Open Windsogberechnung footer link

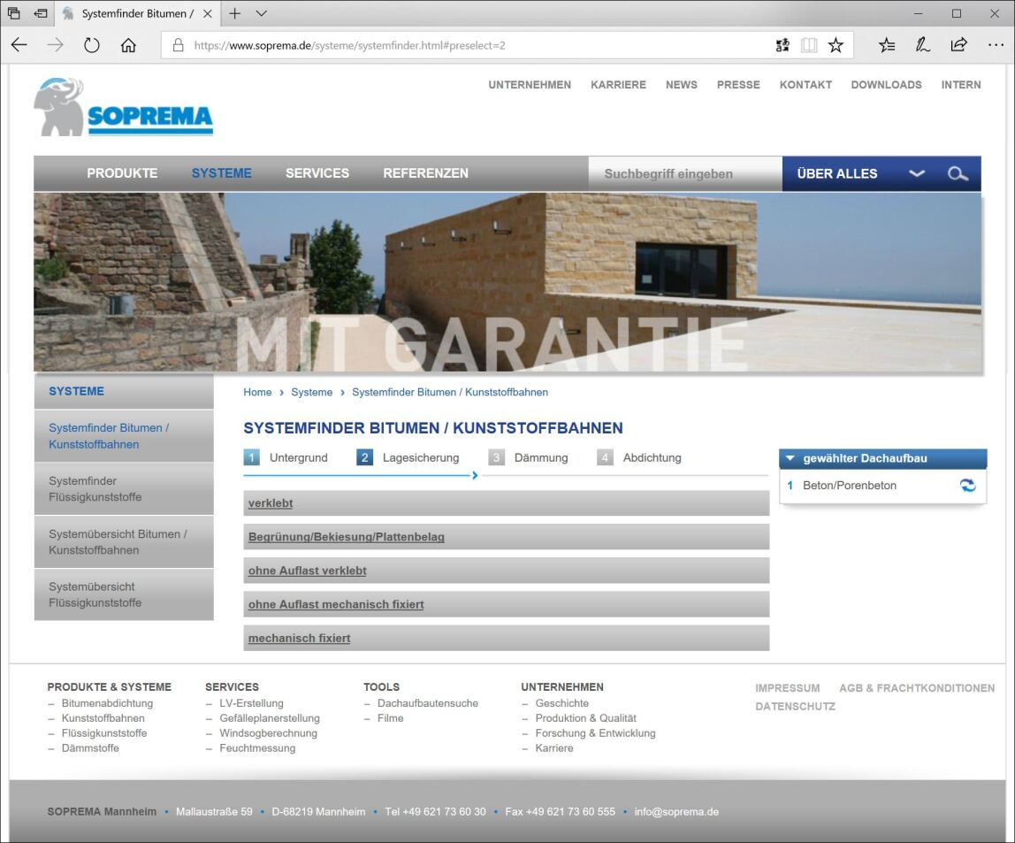tap(268, 733)
